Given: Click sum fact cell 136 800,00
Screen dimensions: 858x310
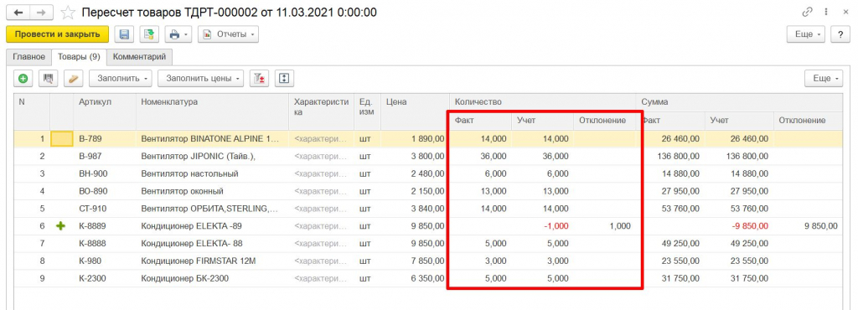Looking at the screenshot, I should coord(670,157).
